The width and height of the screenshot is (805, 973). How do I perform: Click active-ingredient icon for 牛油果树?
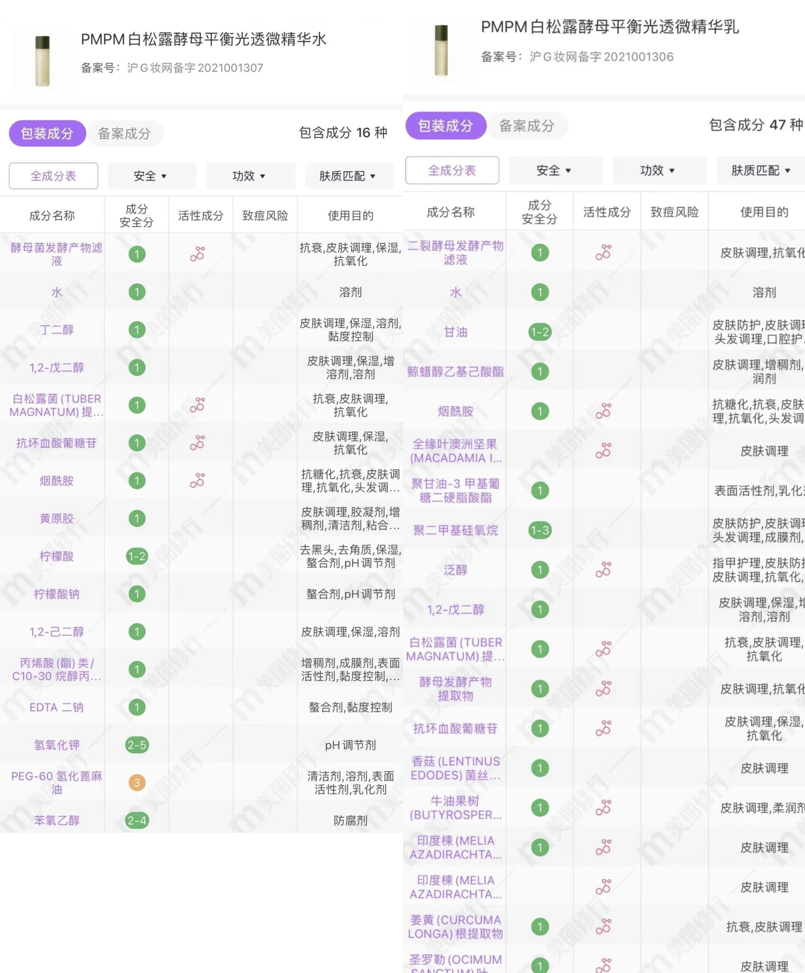pos(603,808)
